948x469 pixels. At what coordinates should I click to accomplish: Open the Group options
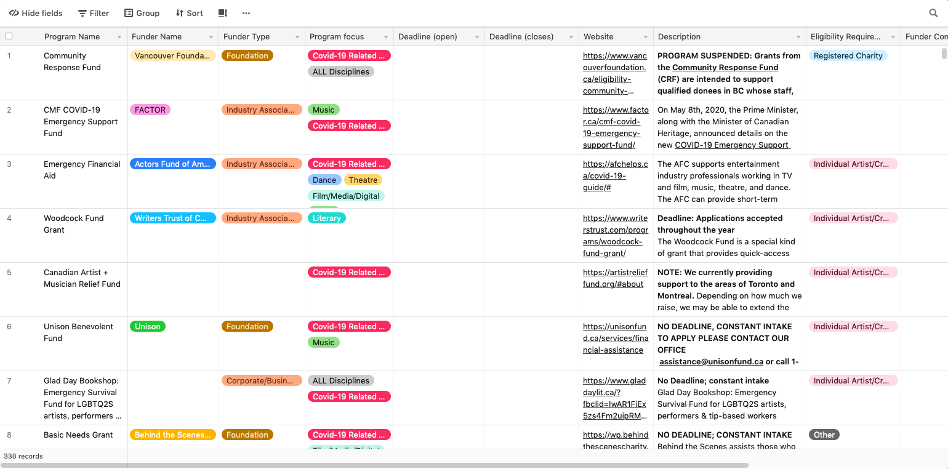click(142, 13)
